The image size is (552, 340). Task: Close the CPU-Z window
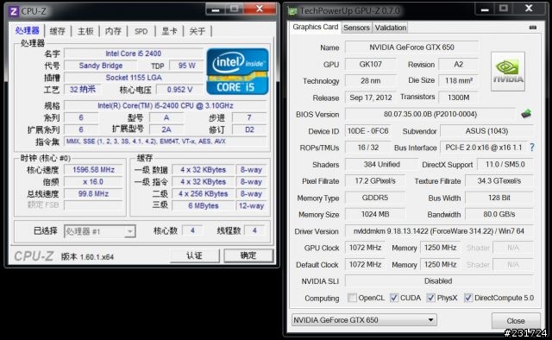[260, 9]
